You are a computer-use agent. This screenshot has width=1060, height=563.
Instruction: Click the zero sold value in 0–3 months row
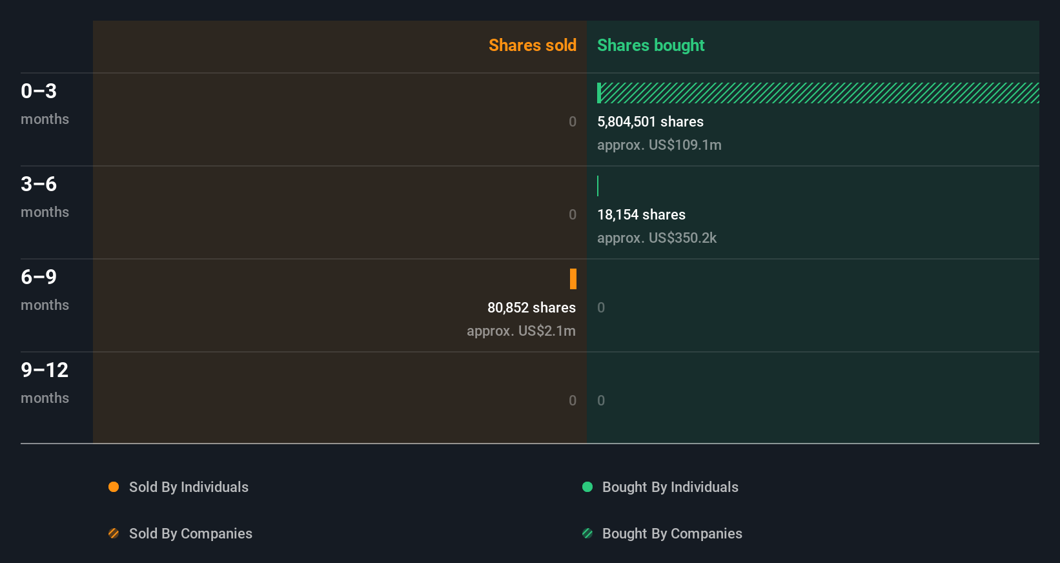[573, 121]
